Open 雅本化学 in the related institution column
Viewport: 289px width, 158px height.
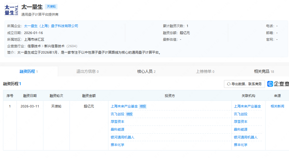241,145
